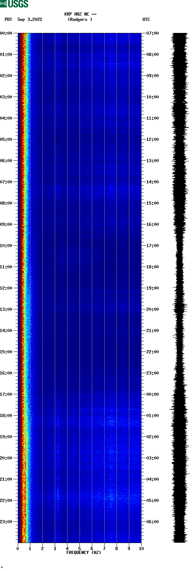195x571 pixels.
Task: Click the 13:00 UTC time label
Action: (x=153, y=161)
